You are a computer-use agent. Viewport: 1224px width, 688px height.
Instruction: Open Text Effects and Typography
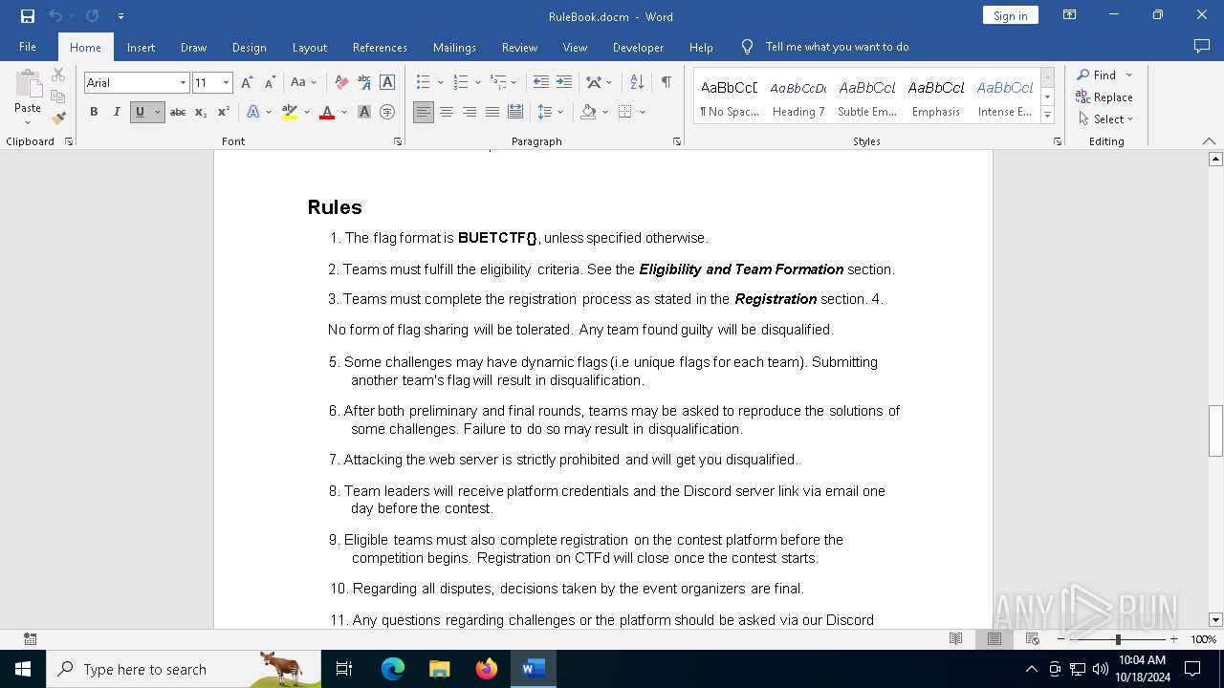(x=253, y=112)
